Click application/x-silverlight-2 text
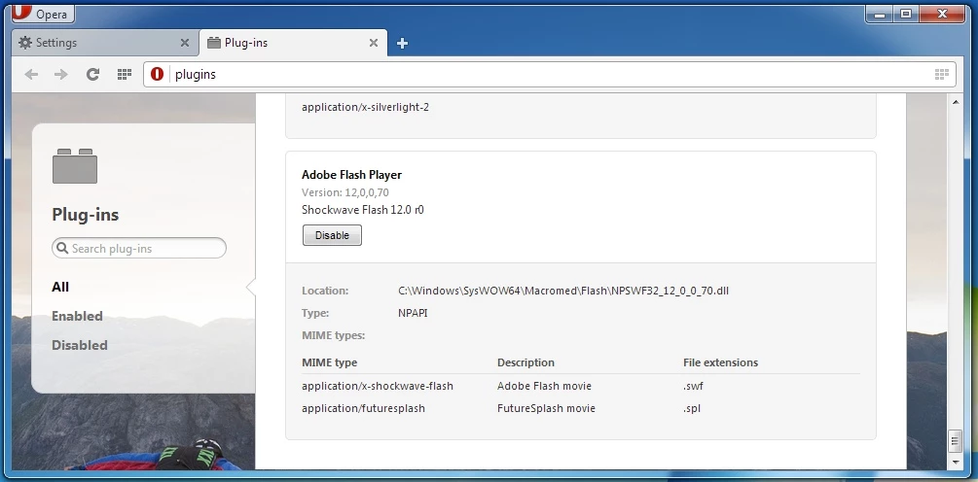 [366, 107]
